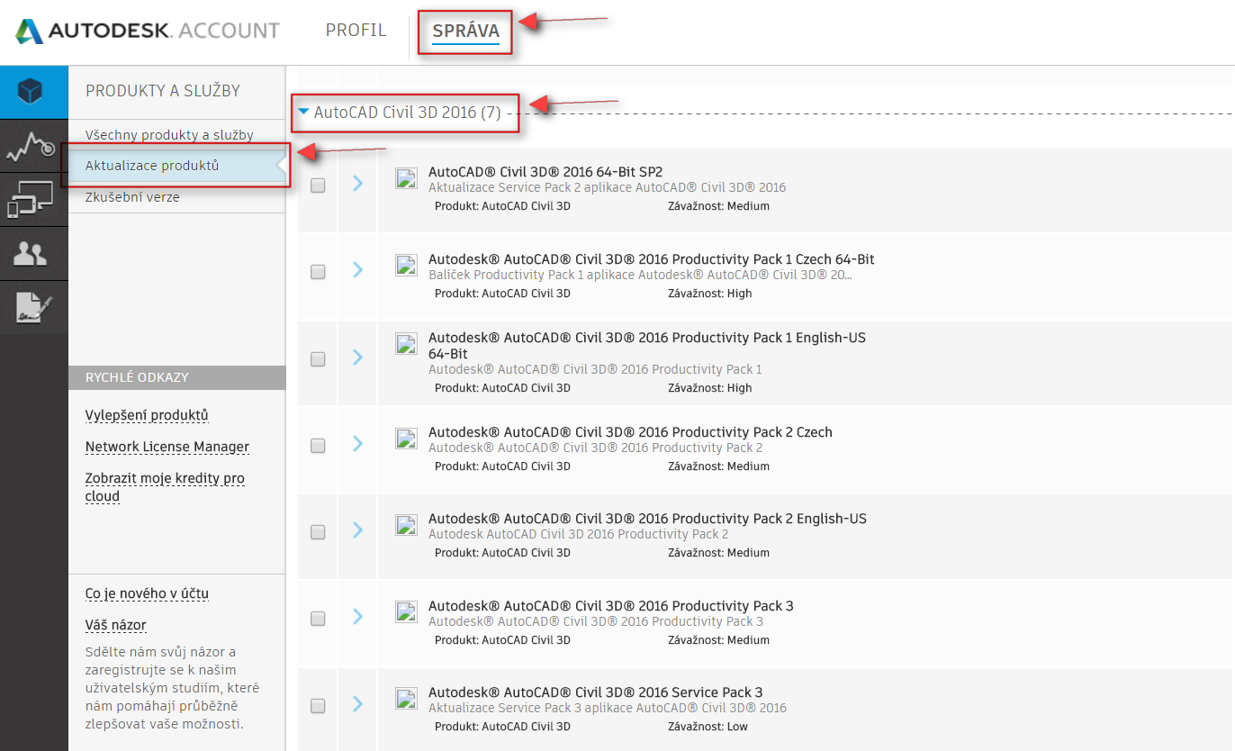Click title Productivity Pack 2 English-US
Screen dimensions: 1235x751
(648, 519)
